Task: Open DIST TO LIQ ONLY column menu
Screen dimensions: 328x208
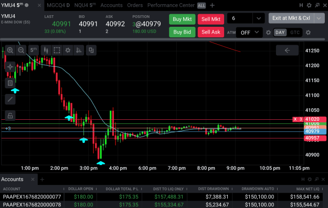Action: [187, 189]
